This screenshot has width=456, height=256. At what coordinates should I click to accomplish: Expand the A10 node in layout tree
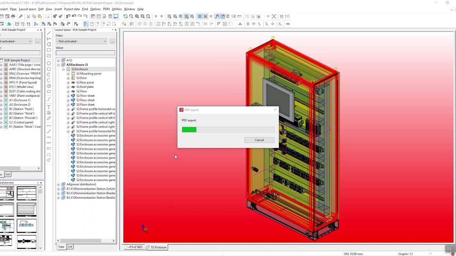pos(58,60)
